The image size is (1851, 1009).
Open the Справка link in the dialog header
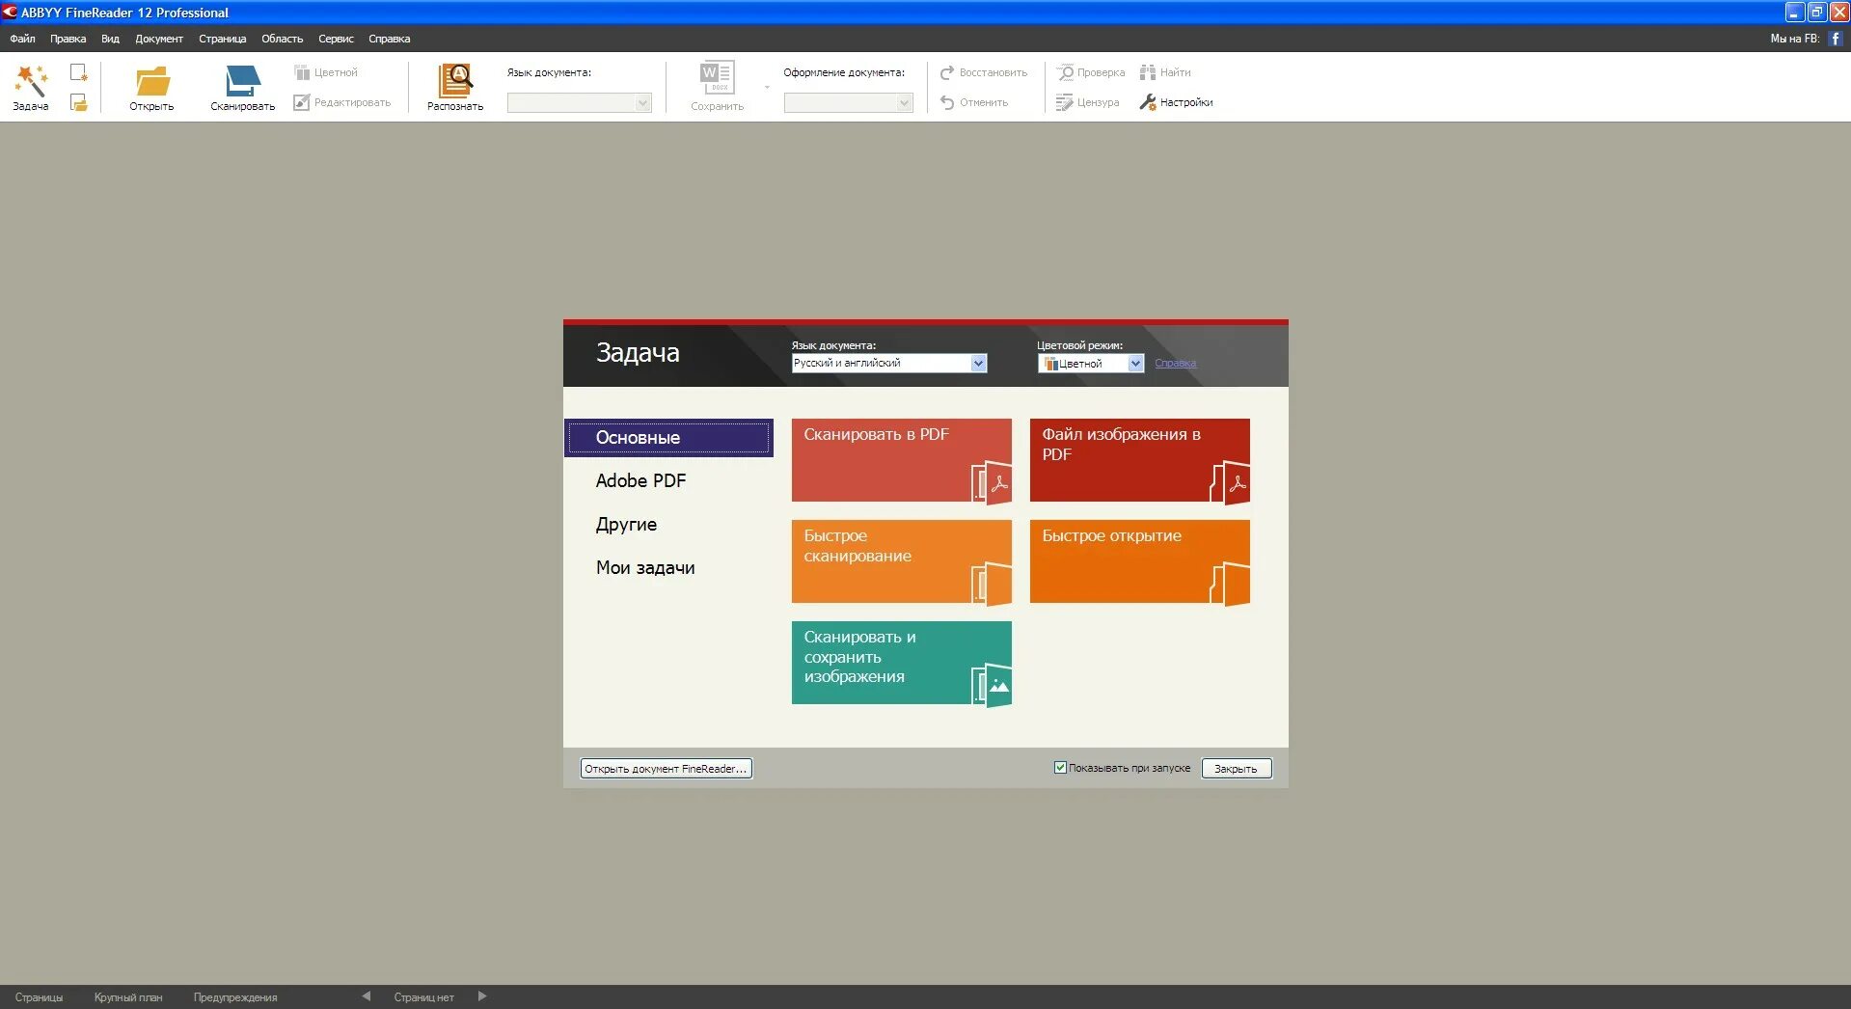tap(1175, 364)
